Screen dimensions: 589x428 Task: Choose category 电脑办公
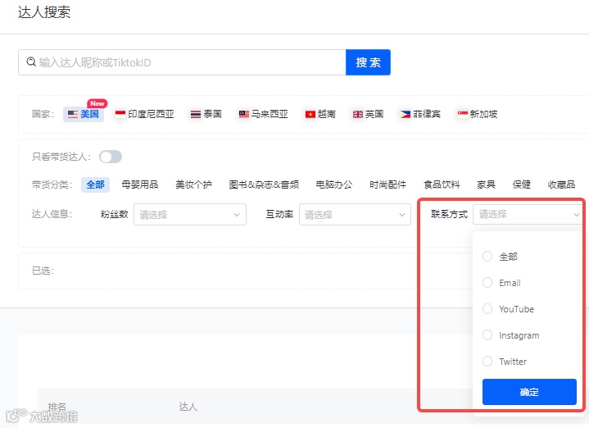(x=334, y=184)
